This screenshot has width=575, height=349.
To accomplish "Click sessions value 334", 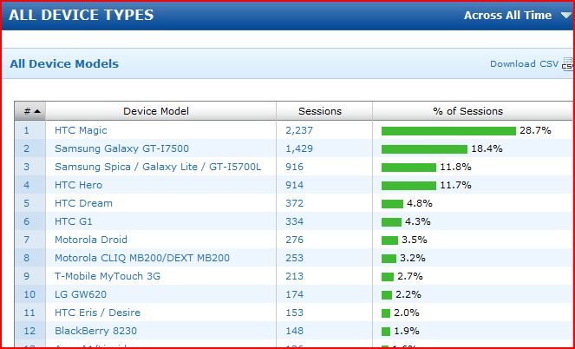I will (295, 221).
